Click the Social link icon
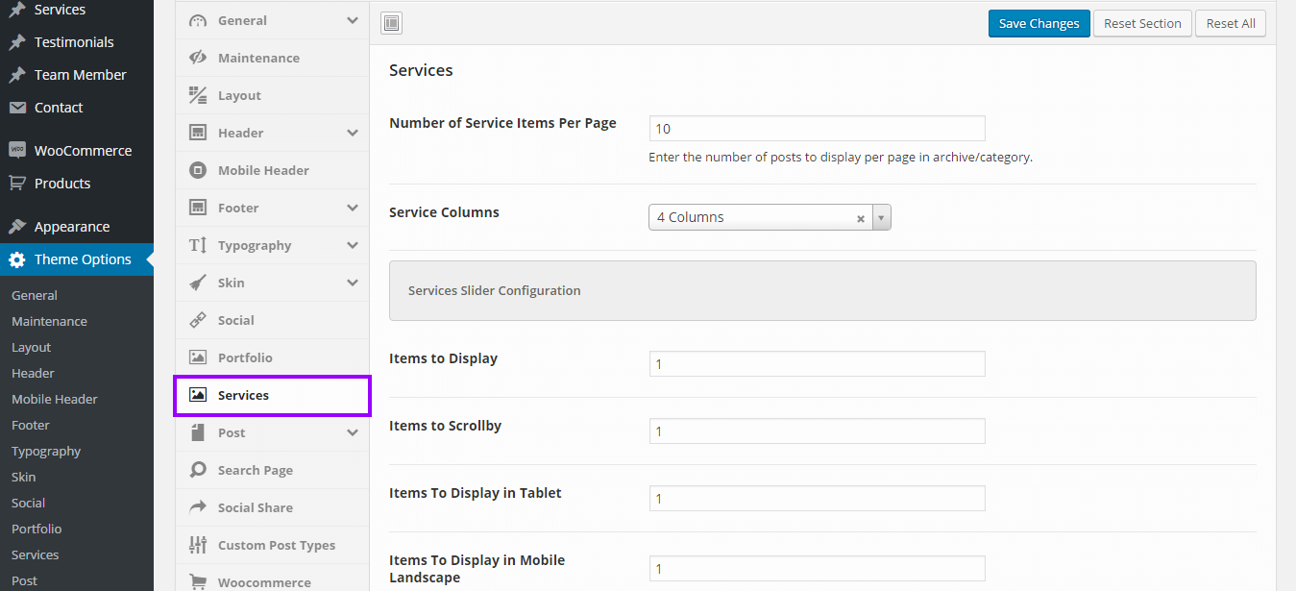Screen dimensions: 1296x591 [x=198, y=320]
